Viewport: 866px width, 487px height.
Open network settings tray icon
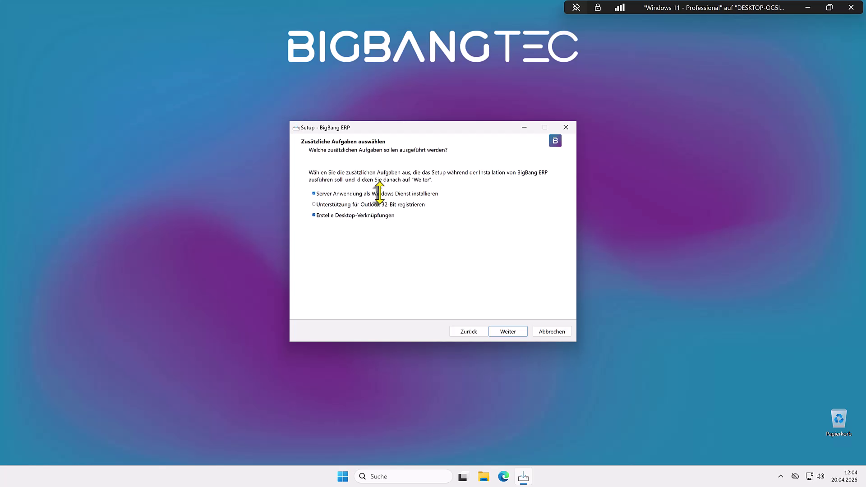[809, 476]
